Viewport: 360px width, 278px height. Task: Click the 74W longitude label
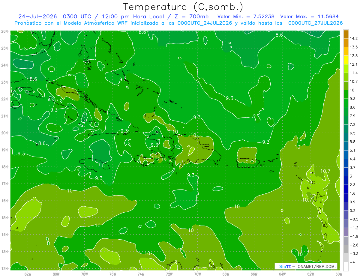tap(141, 274)
